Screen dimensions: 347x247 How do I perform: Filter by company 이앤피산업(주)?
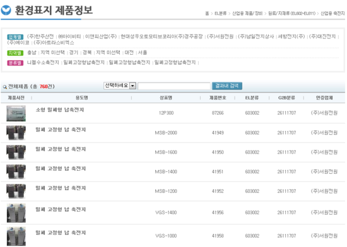101,37
